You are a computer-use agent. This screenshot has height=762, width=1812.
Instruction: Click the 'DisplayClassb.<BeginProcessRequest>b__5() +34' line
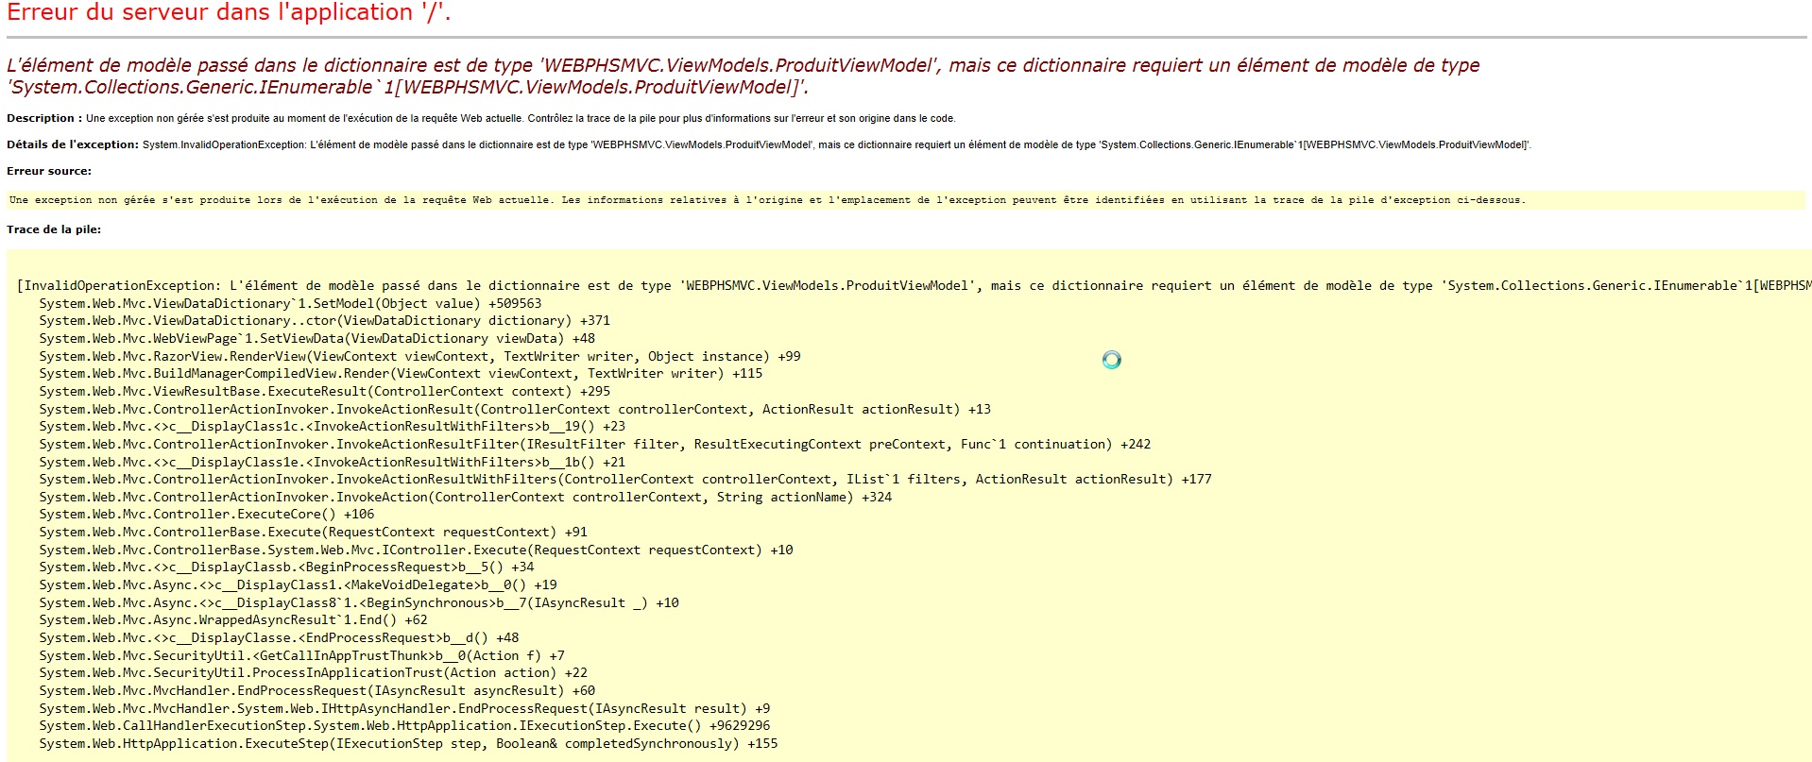(286, 567)
